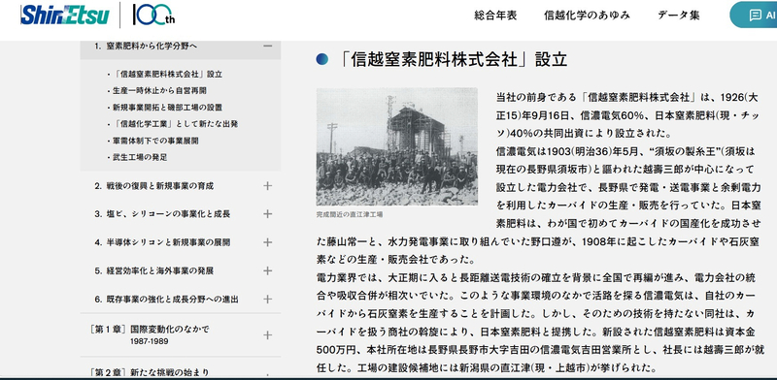Click the chat icon in AI button
Screen dimensions: 777x380
(x=756, y=16)
